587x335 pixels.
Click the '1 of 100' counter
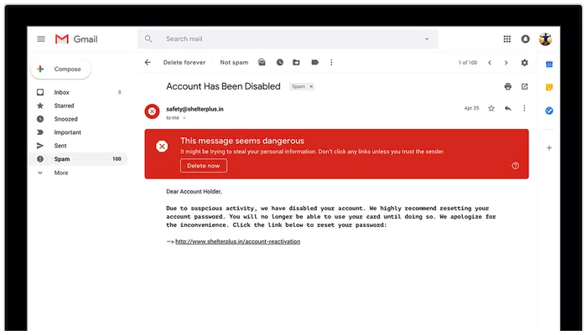(468, 63)
